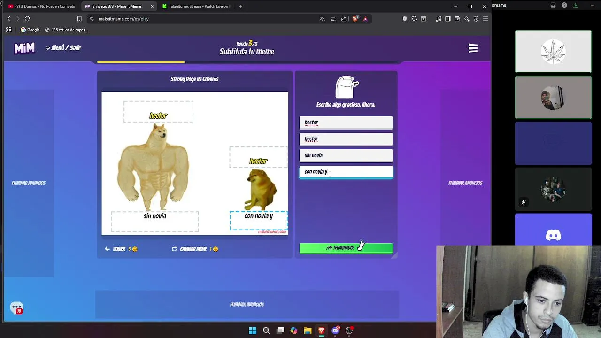Viewport: 601px width, 338px height.
Task: Select the Discord logo participant tile
Action: coord(554,230)
